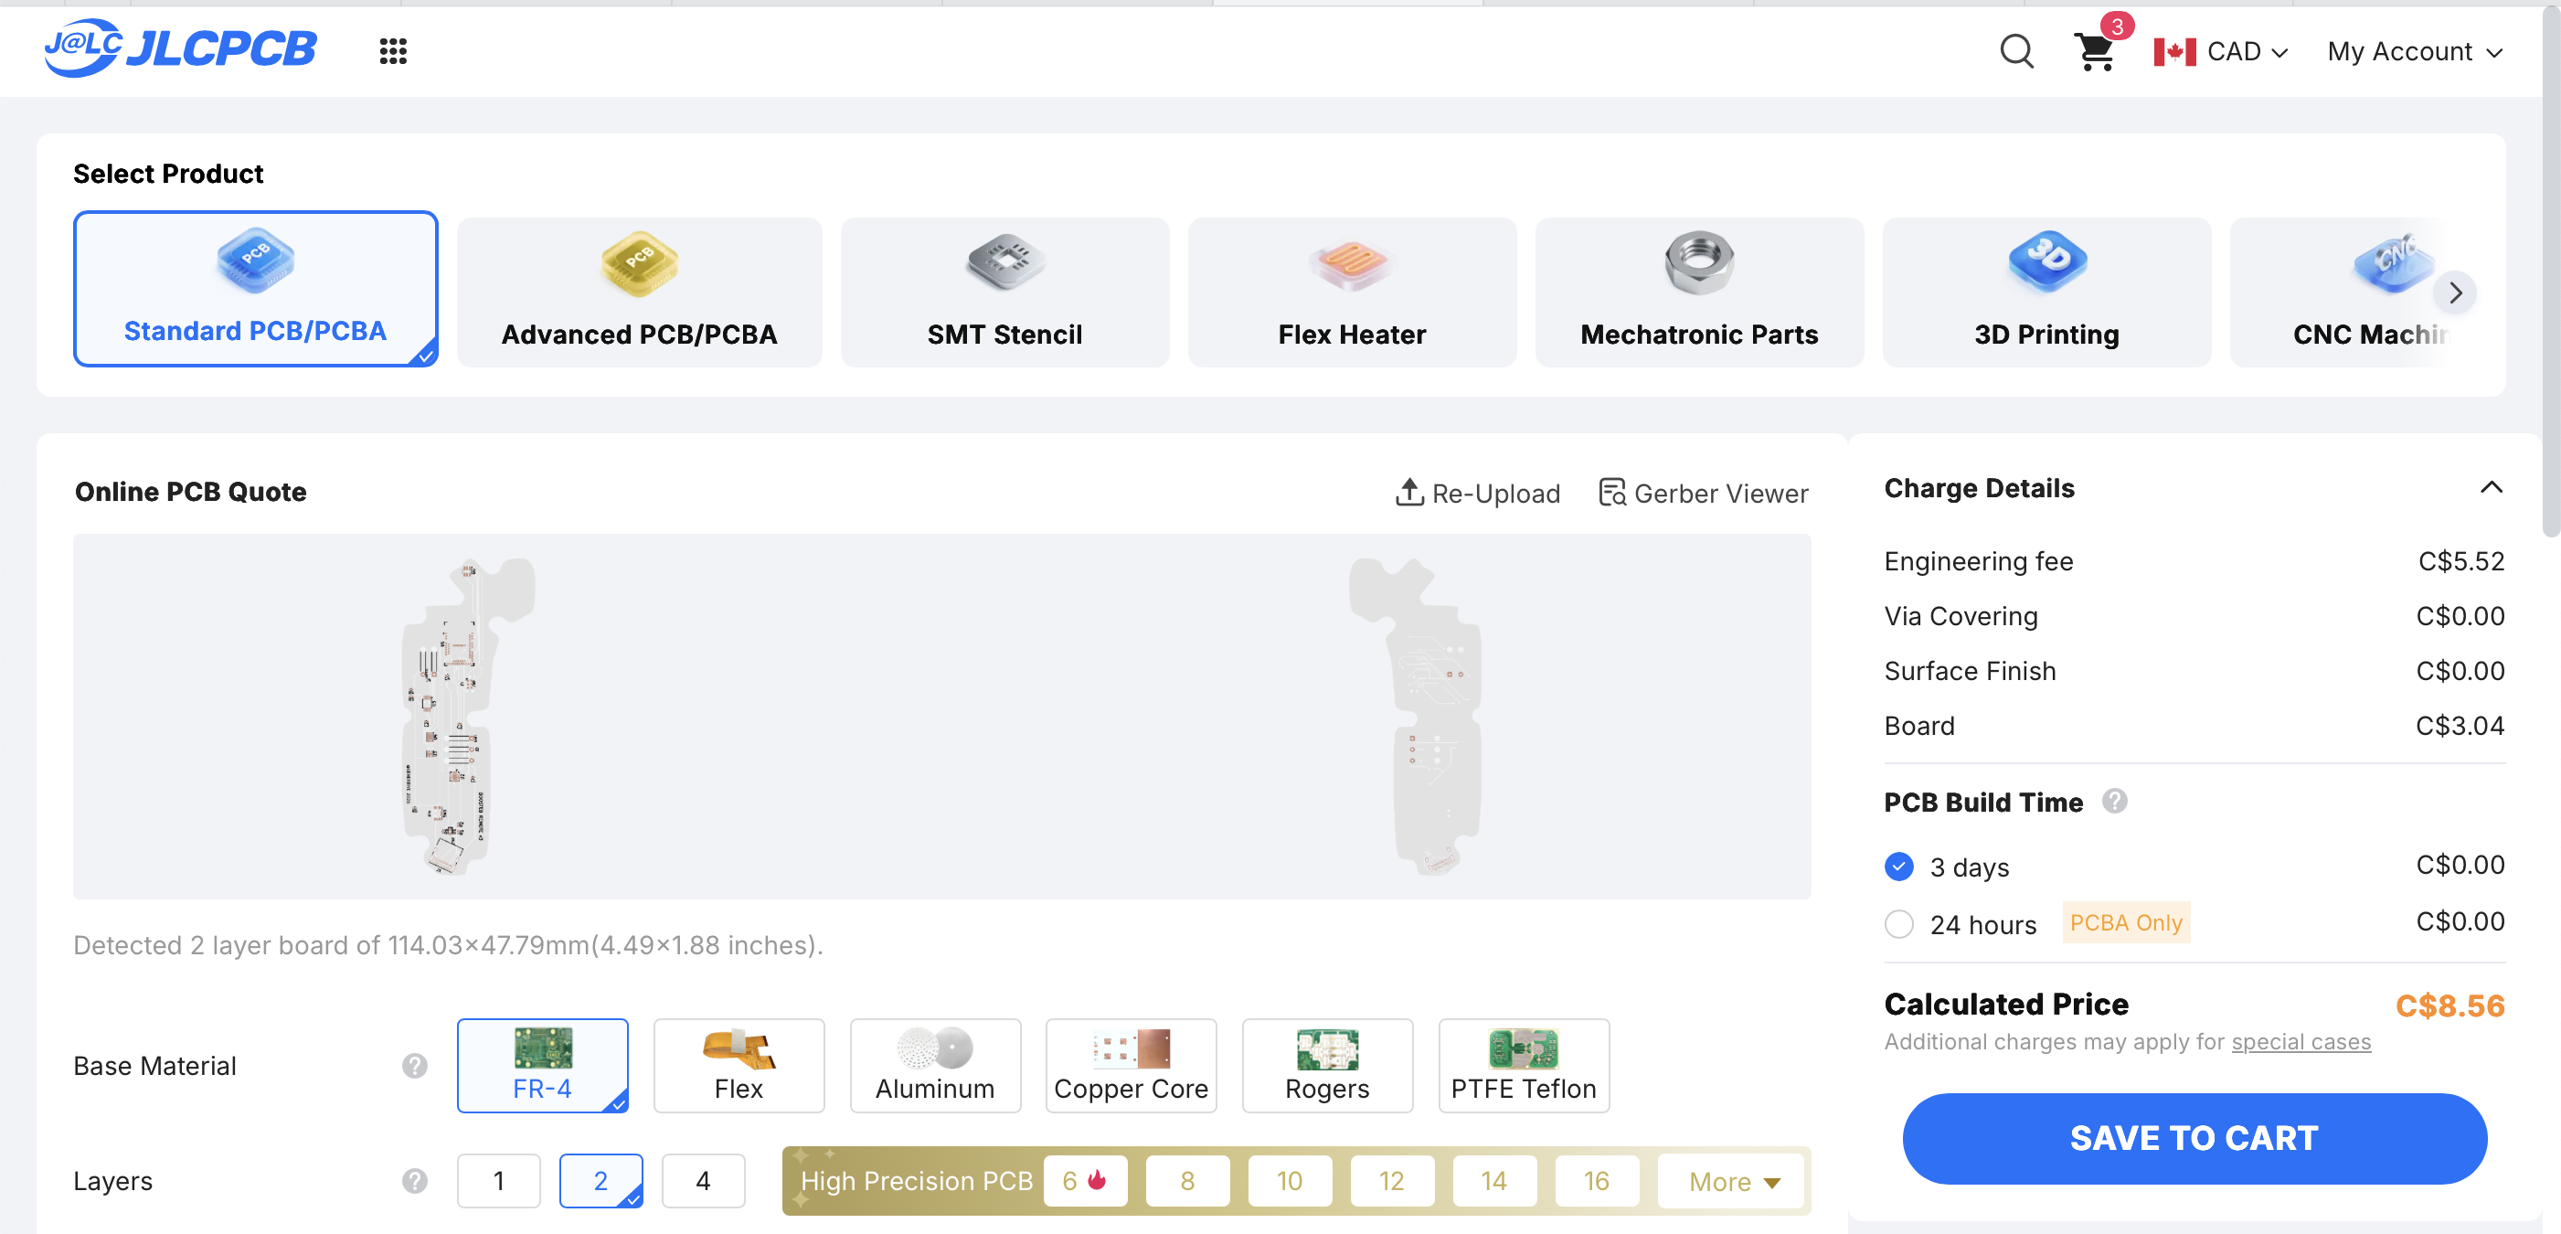Choose 4 layers option
The width and height of the screenshot is (2561, 1234).
pyautogui.click(x=703, y=1180)
